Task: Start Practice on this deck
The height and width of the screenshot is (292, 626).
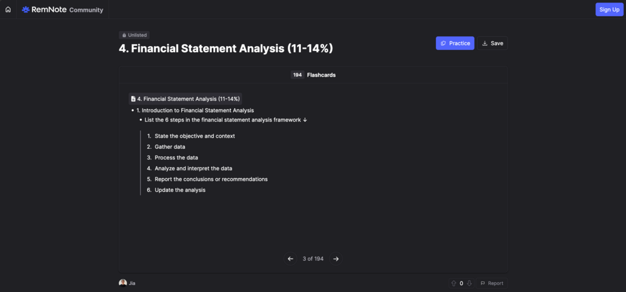Action: pos(455,43)
